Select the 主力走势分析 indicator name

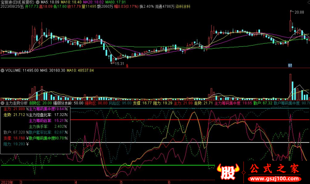point(16,103)
